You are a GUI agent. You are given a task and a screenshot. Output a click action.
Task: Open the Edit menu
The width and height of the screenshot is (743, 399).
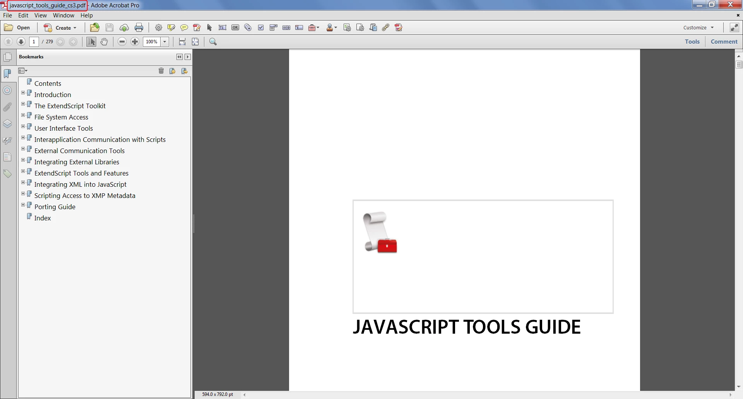[x=23, y=15]
